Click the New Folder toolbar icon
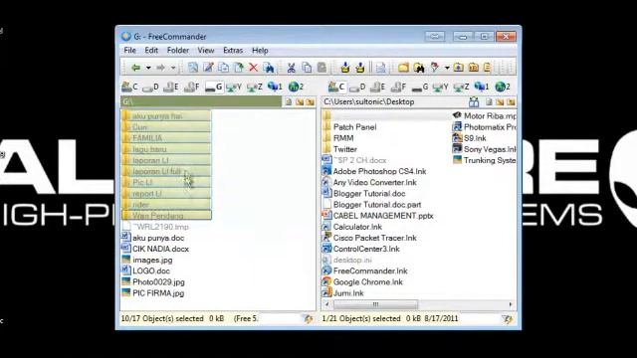Image resolution: width=637 pixels, height=358 pixels. pos(403,68)
